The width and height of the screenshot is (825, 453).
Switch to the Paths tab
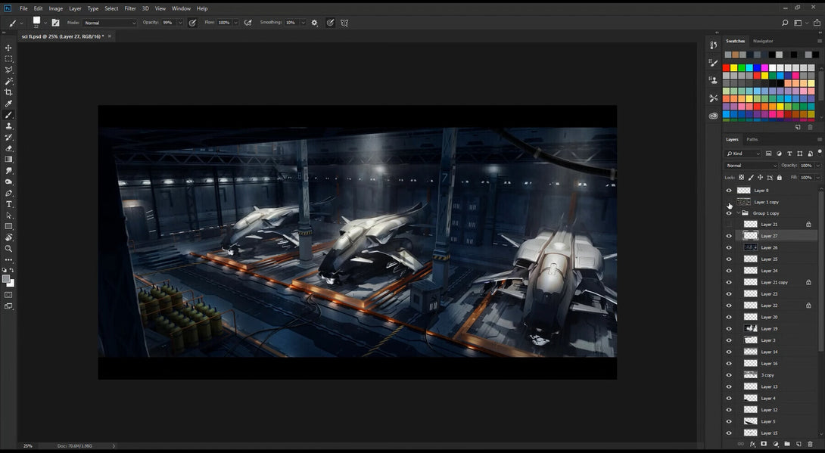click(752, 139)
